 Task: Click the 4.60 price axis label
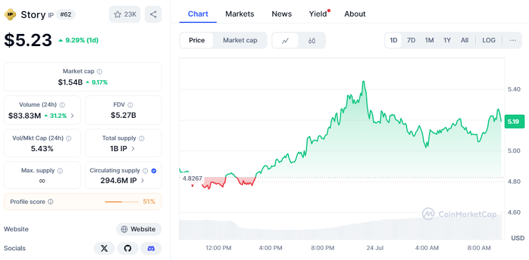[514, 213]
